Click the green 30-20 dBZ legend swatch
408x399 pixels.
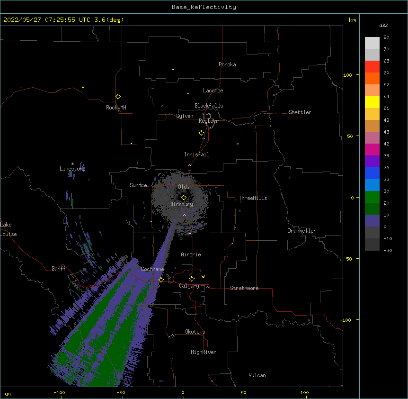tap(372, 197)
